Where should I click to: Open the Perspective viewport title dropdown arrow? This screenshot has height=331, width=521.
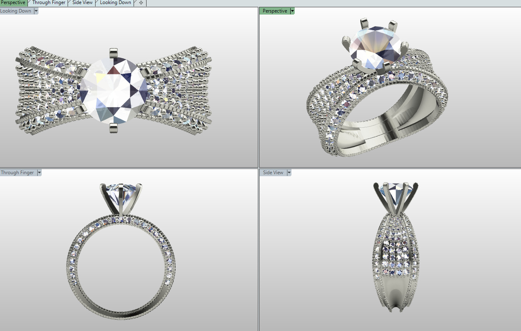pos(292,11)
